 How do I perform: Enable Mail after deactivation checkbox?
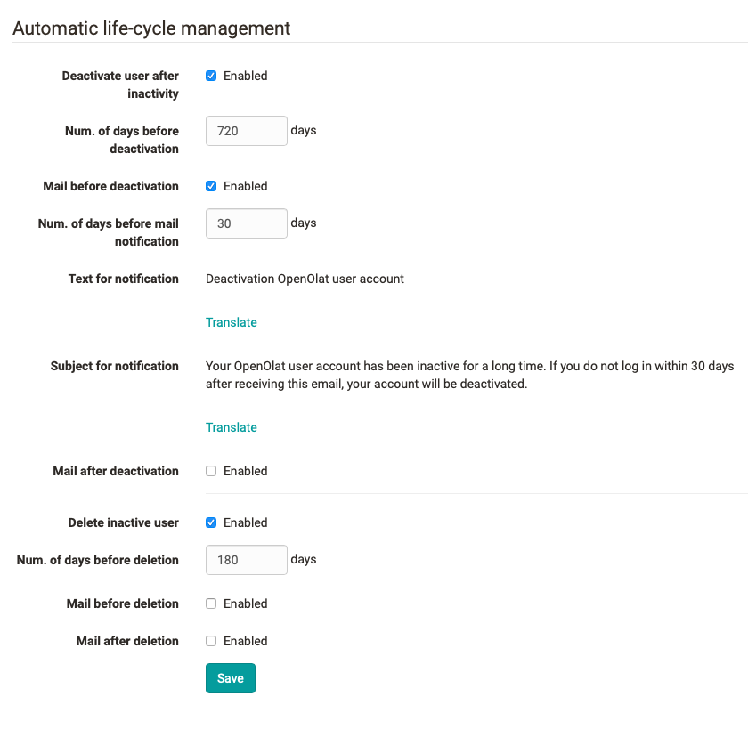tap(211, 471)
